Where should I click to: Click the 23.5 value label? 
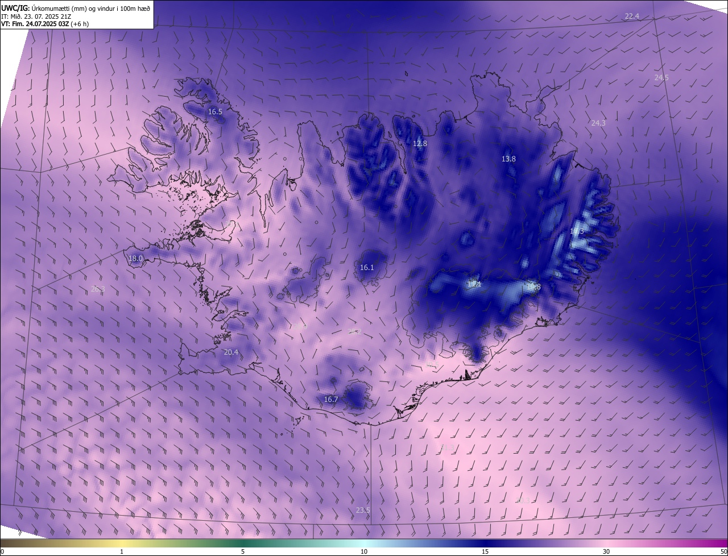tap(363, 511)
